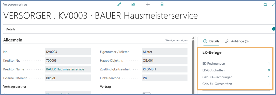Collapse the Allgemein section header

coord(13,40)
